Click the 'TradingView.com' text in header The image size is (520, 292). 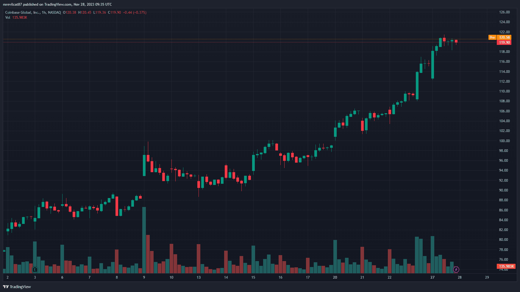point(58,4)
